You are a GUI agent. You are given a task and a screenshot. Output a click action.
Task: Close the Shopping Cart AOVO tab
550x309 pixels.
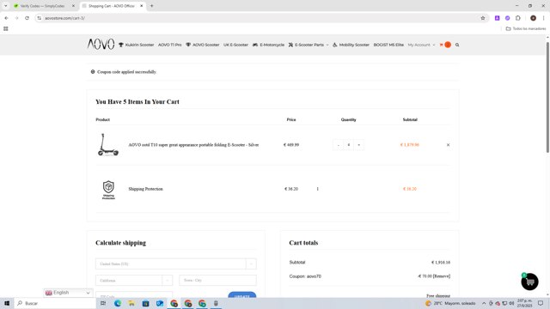(x=141, y=6)
